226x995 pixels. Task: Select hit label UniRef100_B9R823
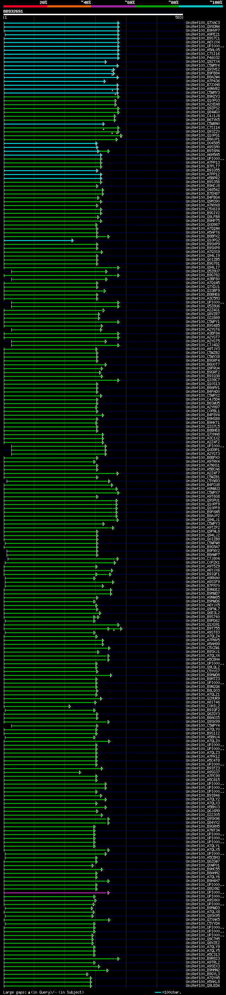203,958
